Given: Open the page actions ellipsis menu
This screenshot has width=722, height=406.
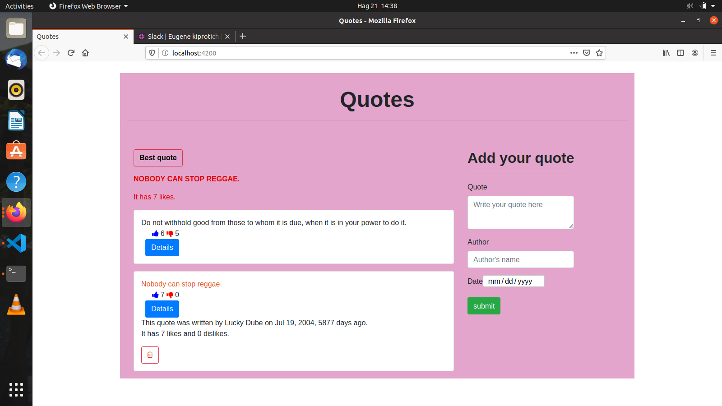Looking at the screenshot, I should [574, 53].
